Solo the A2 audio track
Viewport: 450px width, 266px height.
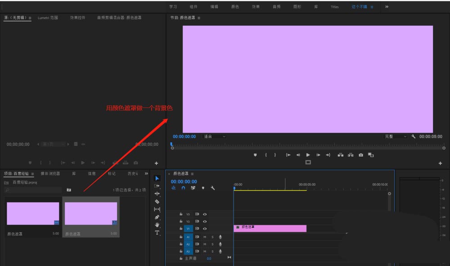[213, 244]
